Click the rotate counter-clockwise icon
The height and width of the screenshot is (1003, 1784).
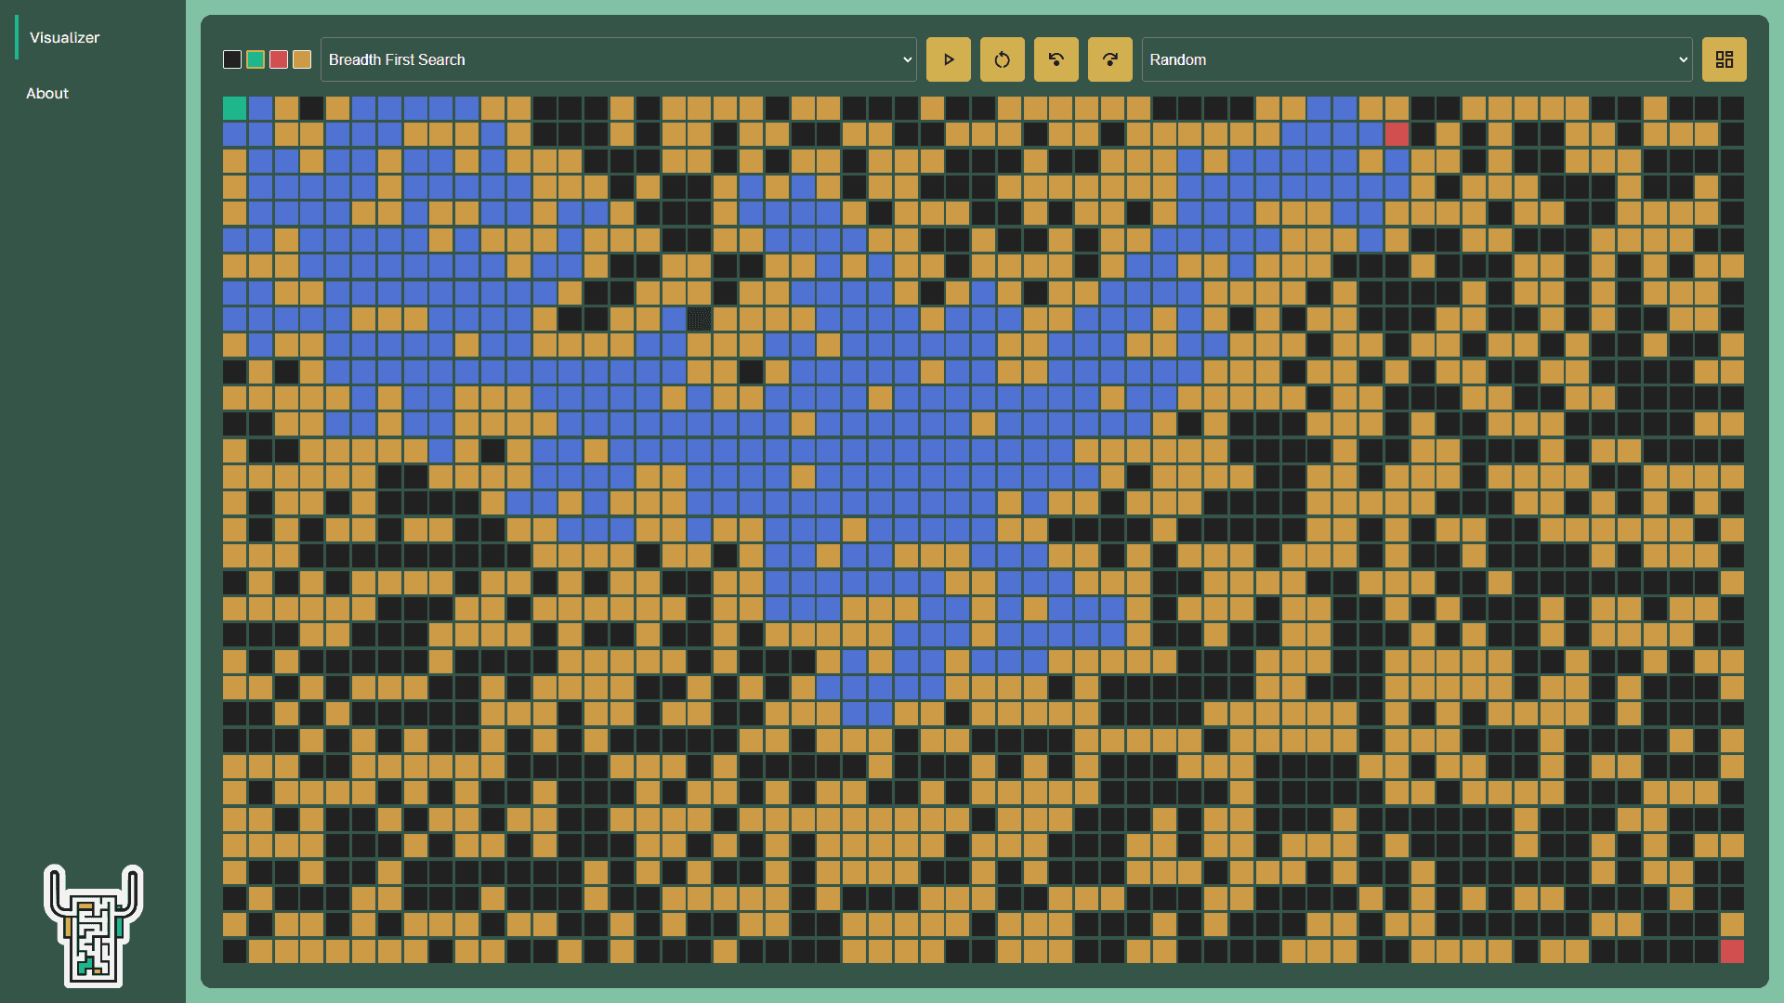tap(1055, 59)
